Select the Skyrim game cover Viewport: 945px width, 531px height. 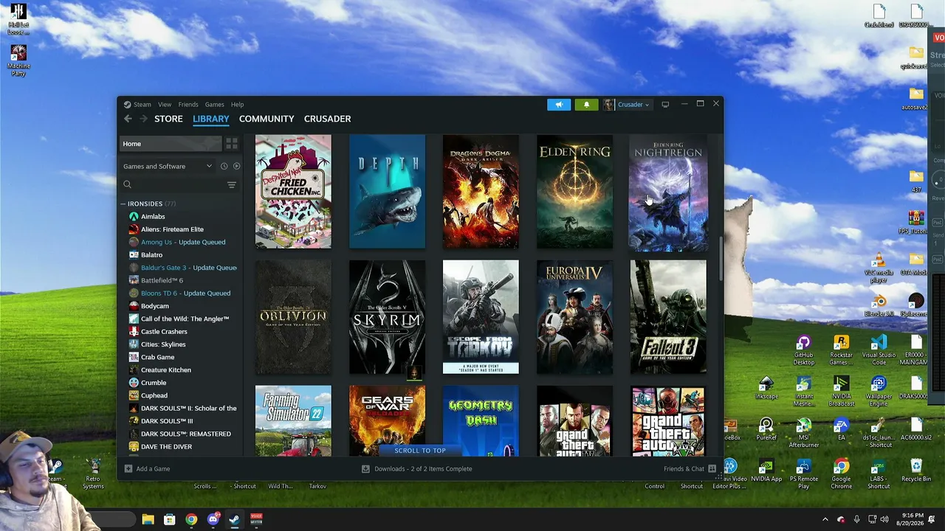(387, 317)
